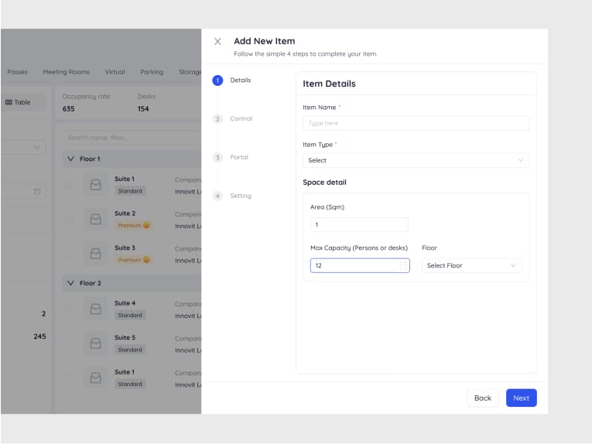The width and height of the screenshot is (592, 444).
Task: Click the Suite 3 Premium badge emoji
Action: pos(146,260)
